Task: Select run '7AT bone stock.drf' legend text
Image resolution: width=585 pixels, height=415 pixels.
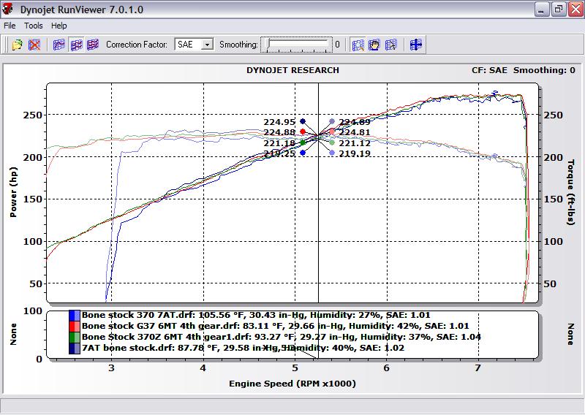Action: point(243,348)
